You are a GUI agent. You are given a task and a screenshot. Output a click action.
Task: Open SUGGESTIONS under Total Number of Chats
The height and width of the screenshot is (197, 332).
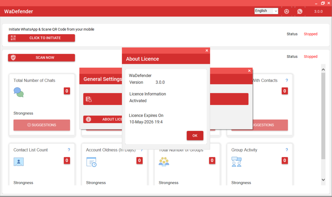(42, 125)
